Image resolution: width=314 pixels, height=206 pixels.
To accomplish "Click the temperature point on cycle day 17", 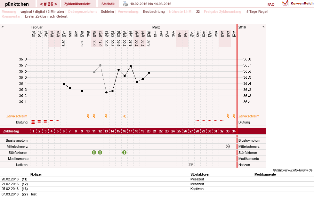I will pyautogui.click(x=131, y=66).
